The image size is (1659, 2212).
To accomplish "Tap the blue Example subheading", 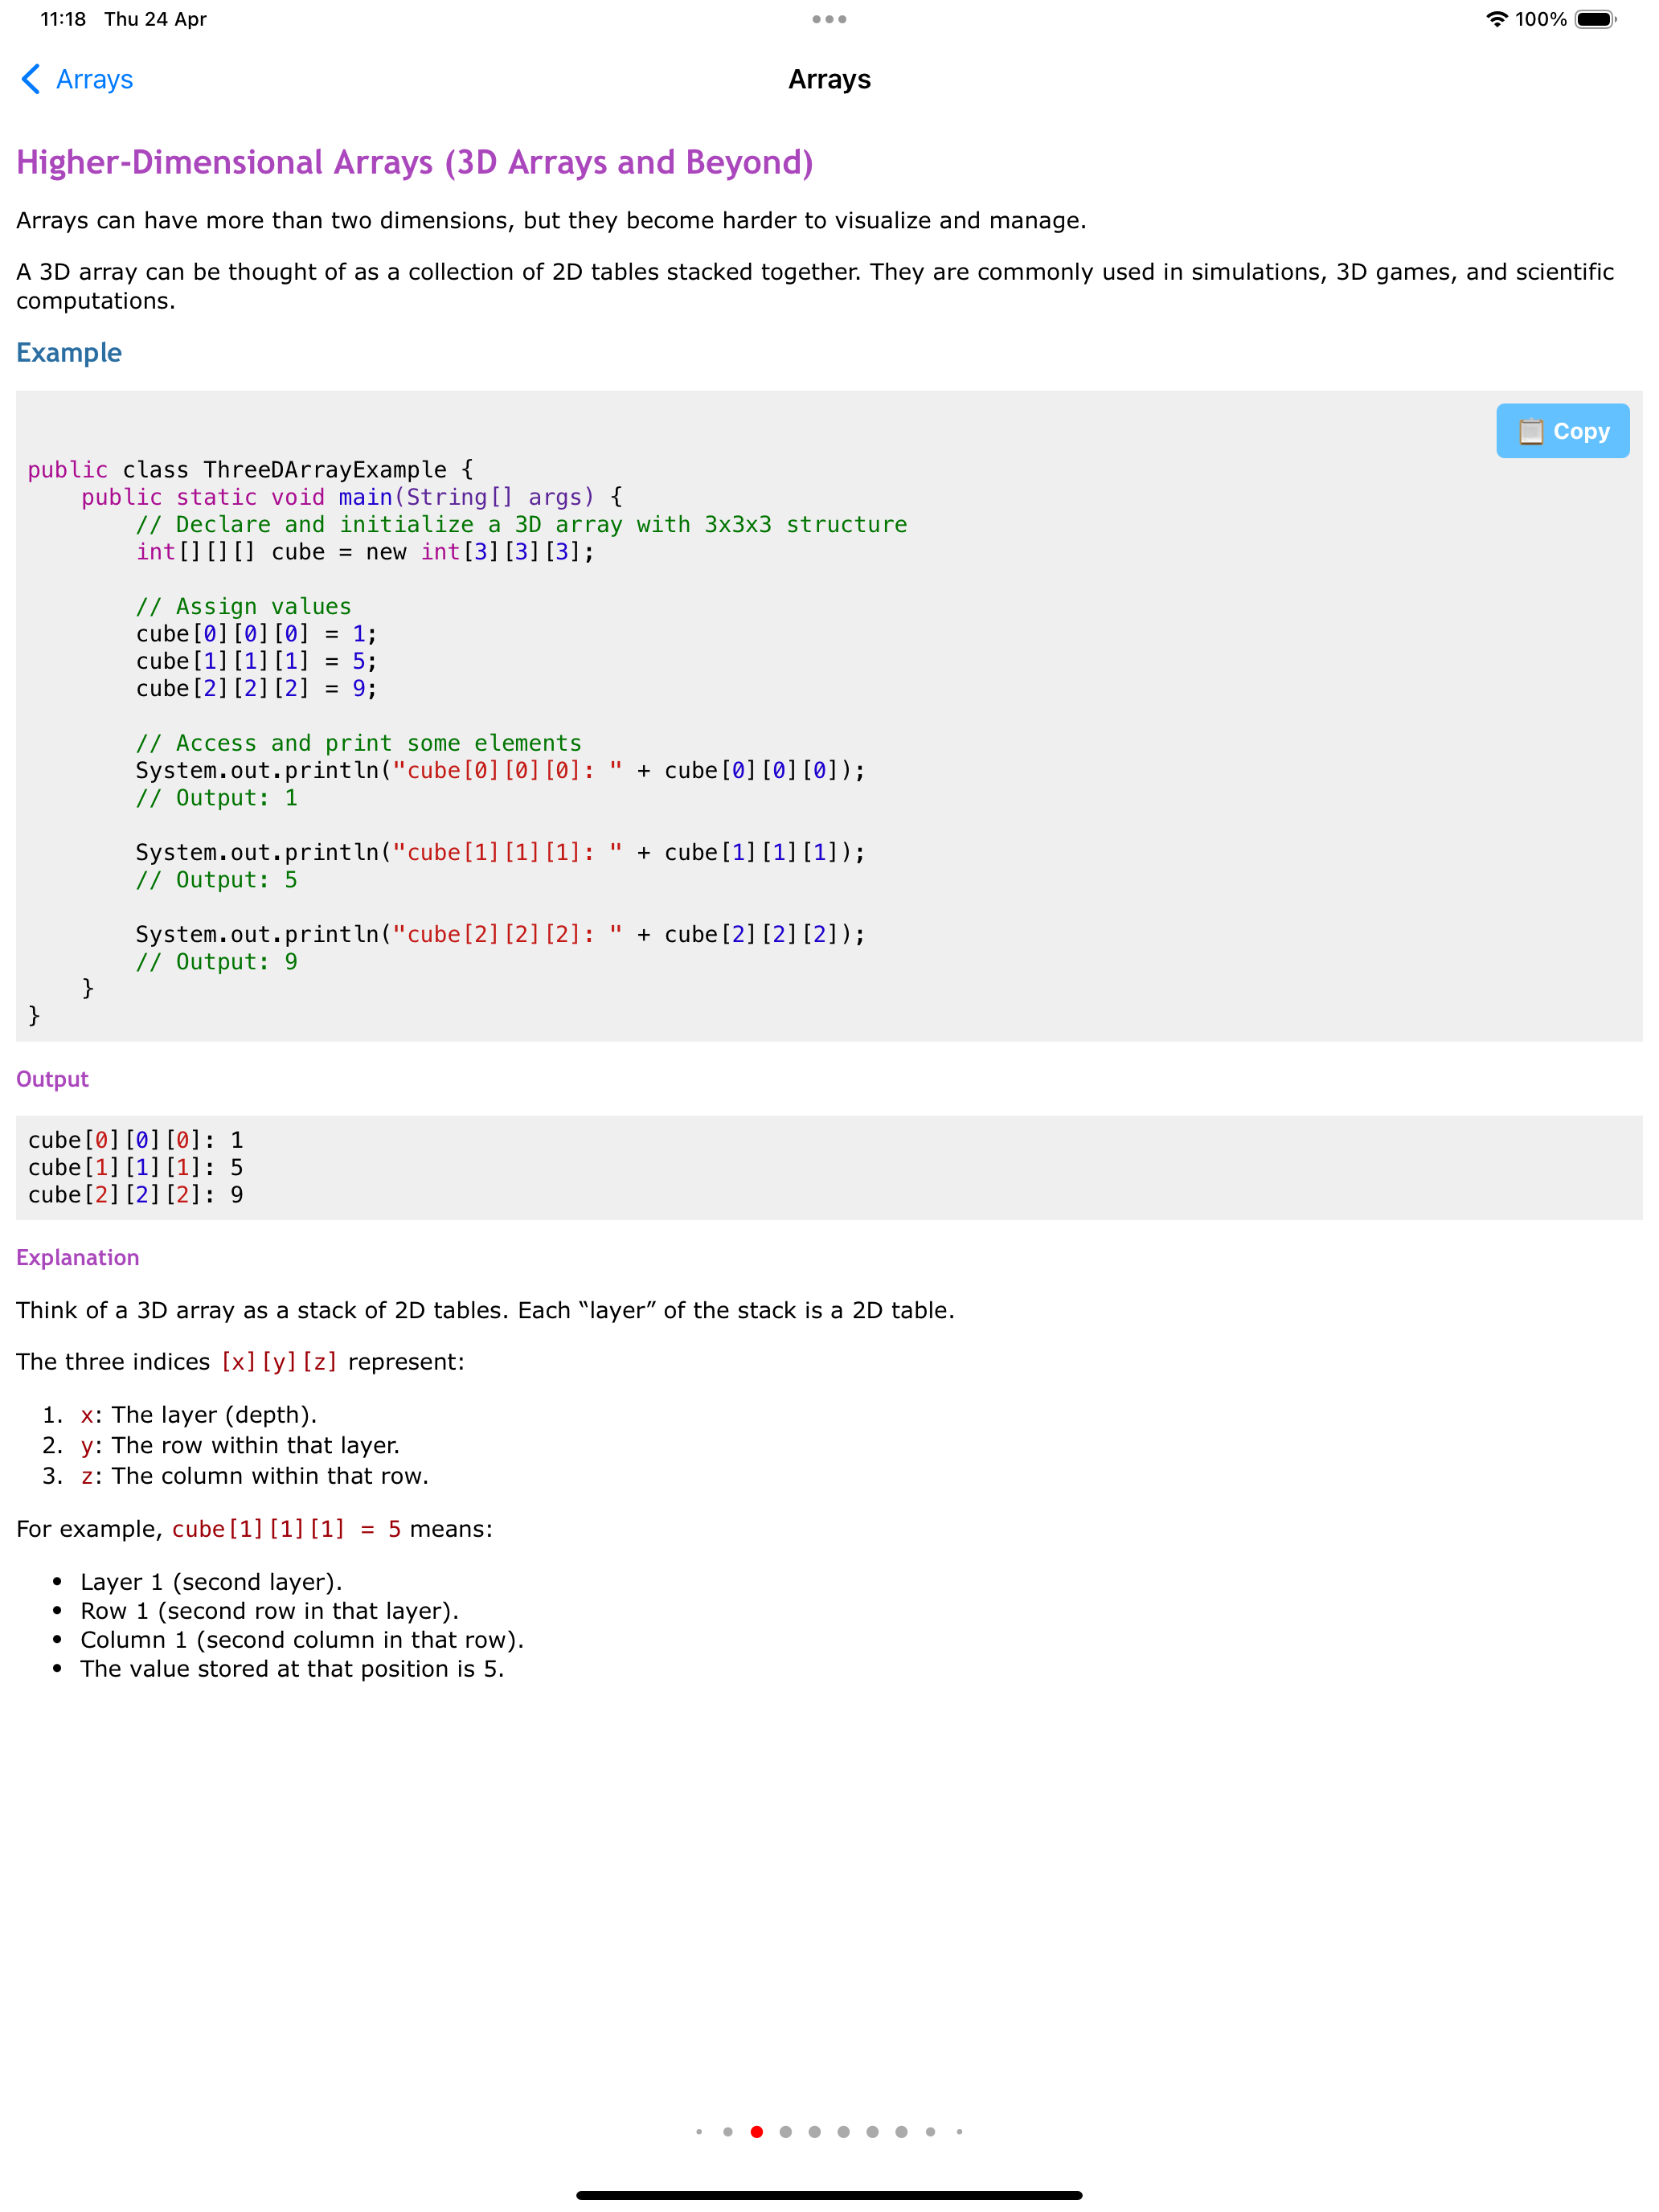I will pos(69,353).
